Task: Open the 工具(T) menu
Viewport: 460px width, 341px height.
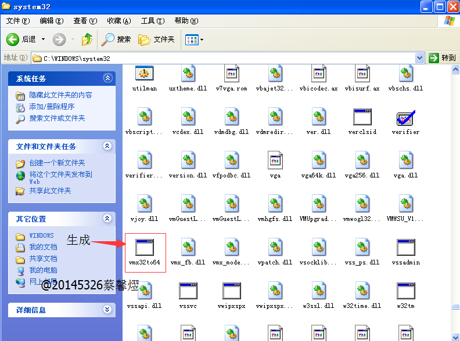Action: (152, 21)
